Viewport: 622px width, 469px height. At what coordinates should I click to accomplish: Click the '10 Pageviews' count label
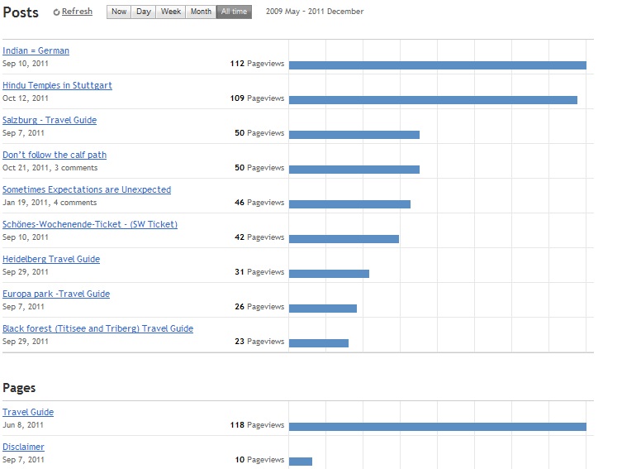click(259, 459)
